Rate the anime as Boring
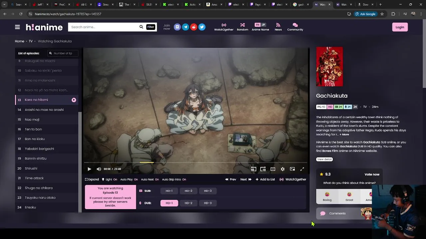Viewport: 426px width, 239px height. coord(327,197)
